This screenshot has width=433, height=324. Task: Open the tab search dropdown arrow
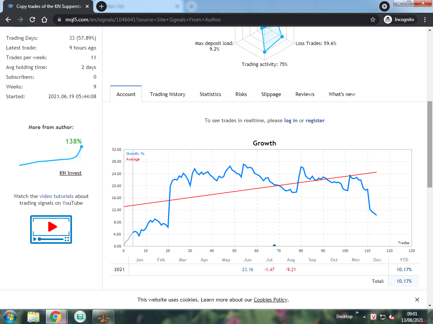click(384, 6)
